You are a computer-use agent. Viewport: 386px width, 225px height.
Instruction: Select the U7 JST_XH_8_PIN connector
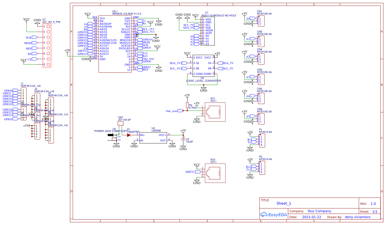pos(47,45)
